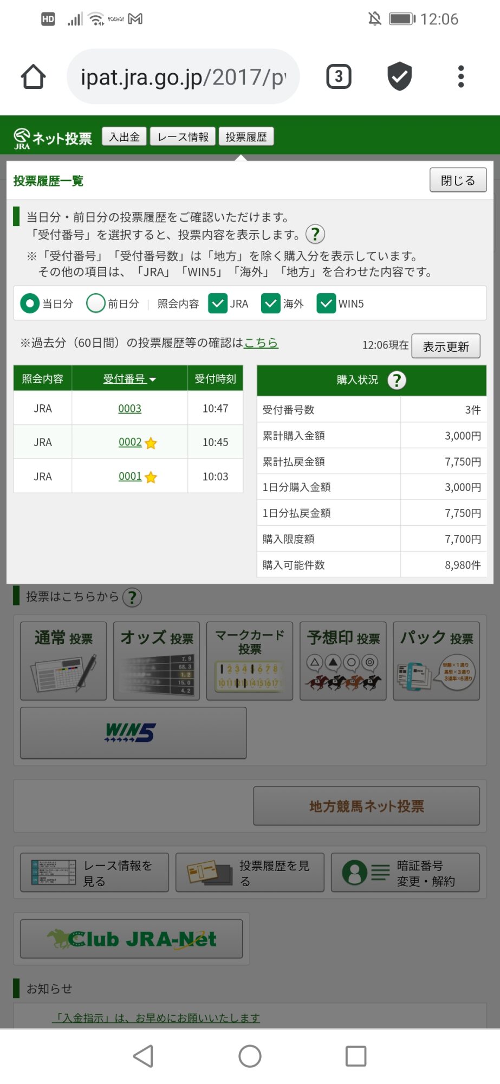Tap the 投票履歴を見る button

(x=250, y=873)
